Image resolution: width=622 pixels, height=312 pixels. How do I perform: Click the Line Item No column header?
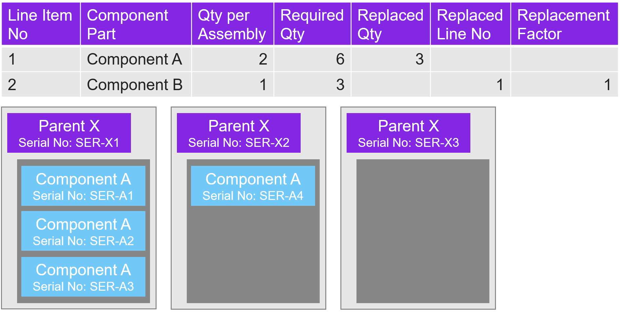(41, 24)
